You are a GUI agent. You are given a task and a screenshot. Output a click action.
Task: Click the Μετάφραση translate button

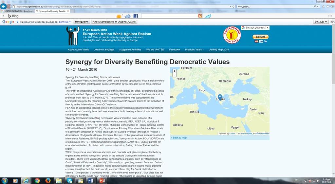(82, 22)
